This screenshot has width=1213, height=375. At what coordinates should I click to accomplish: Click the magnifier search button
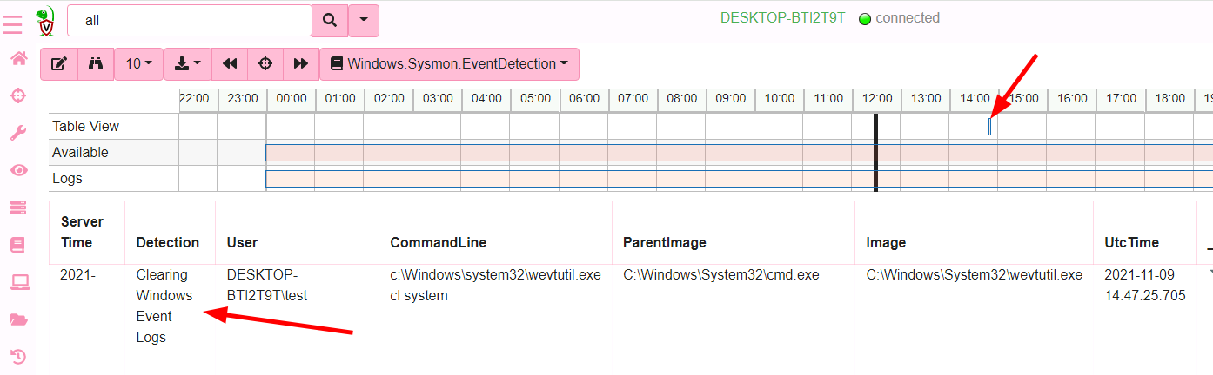pyautogui.click(x=330, y=21)
